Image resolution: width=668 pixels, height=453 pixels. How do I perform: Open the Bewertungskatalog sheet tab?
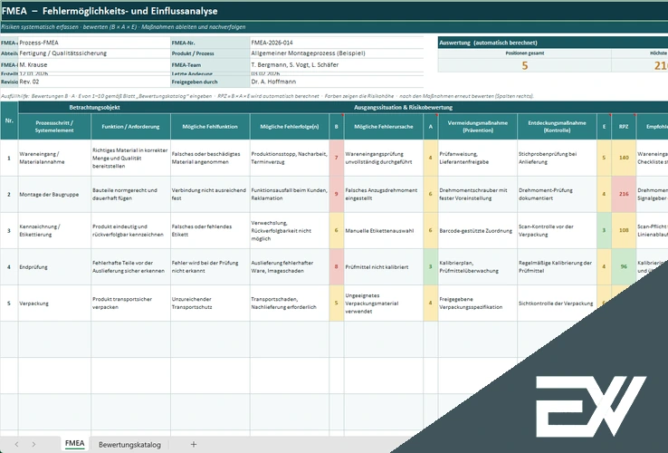129,445
